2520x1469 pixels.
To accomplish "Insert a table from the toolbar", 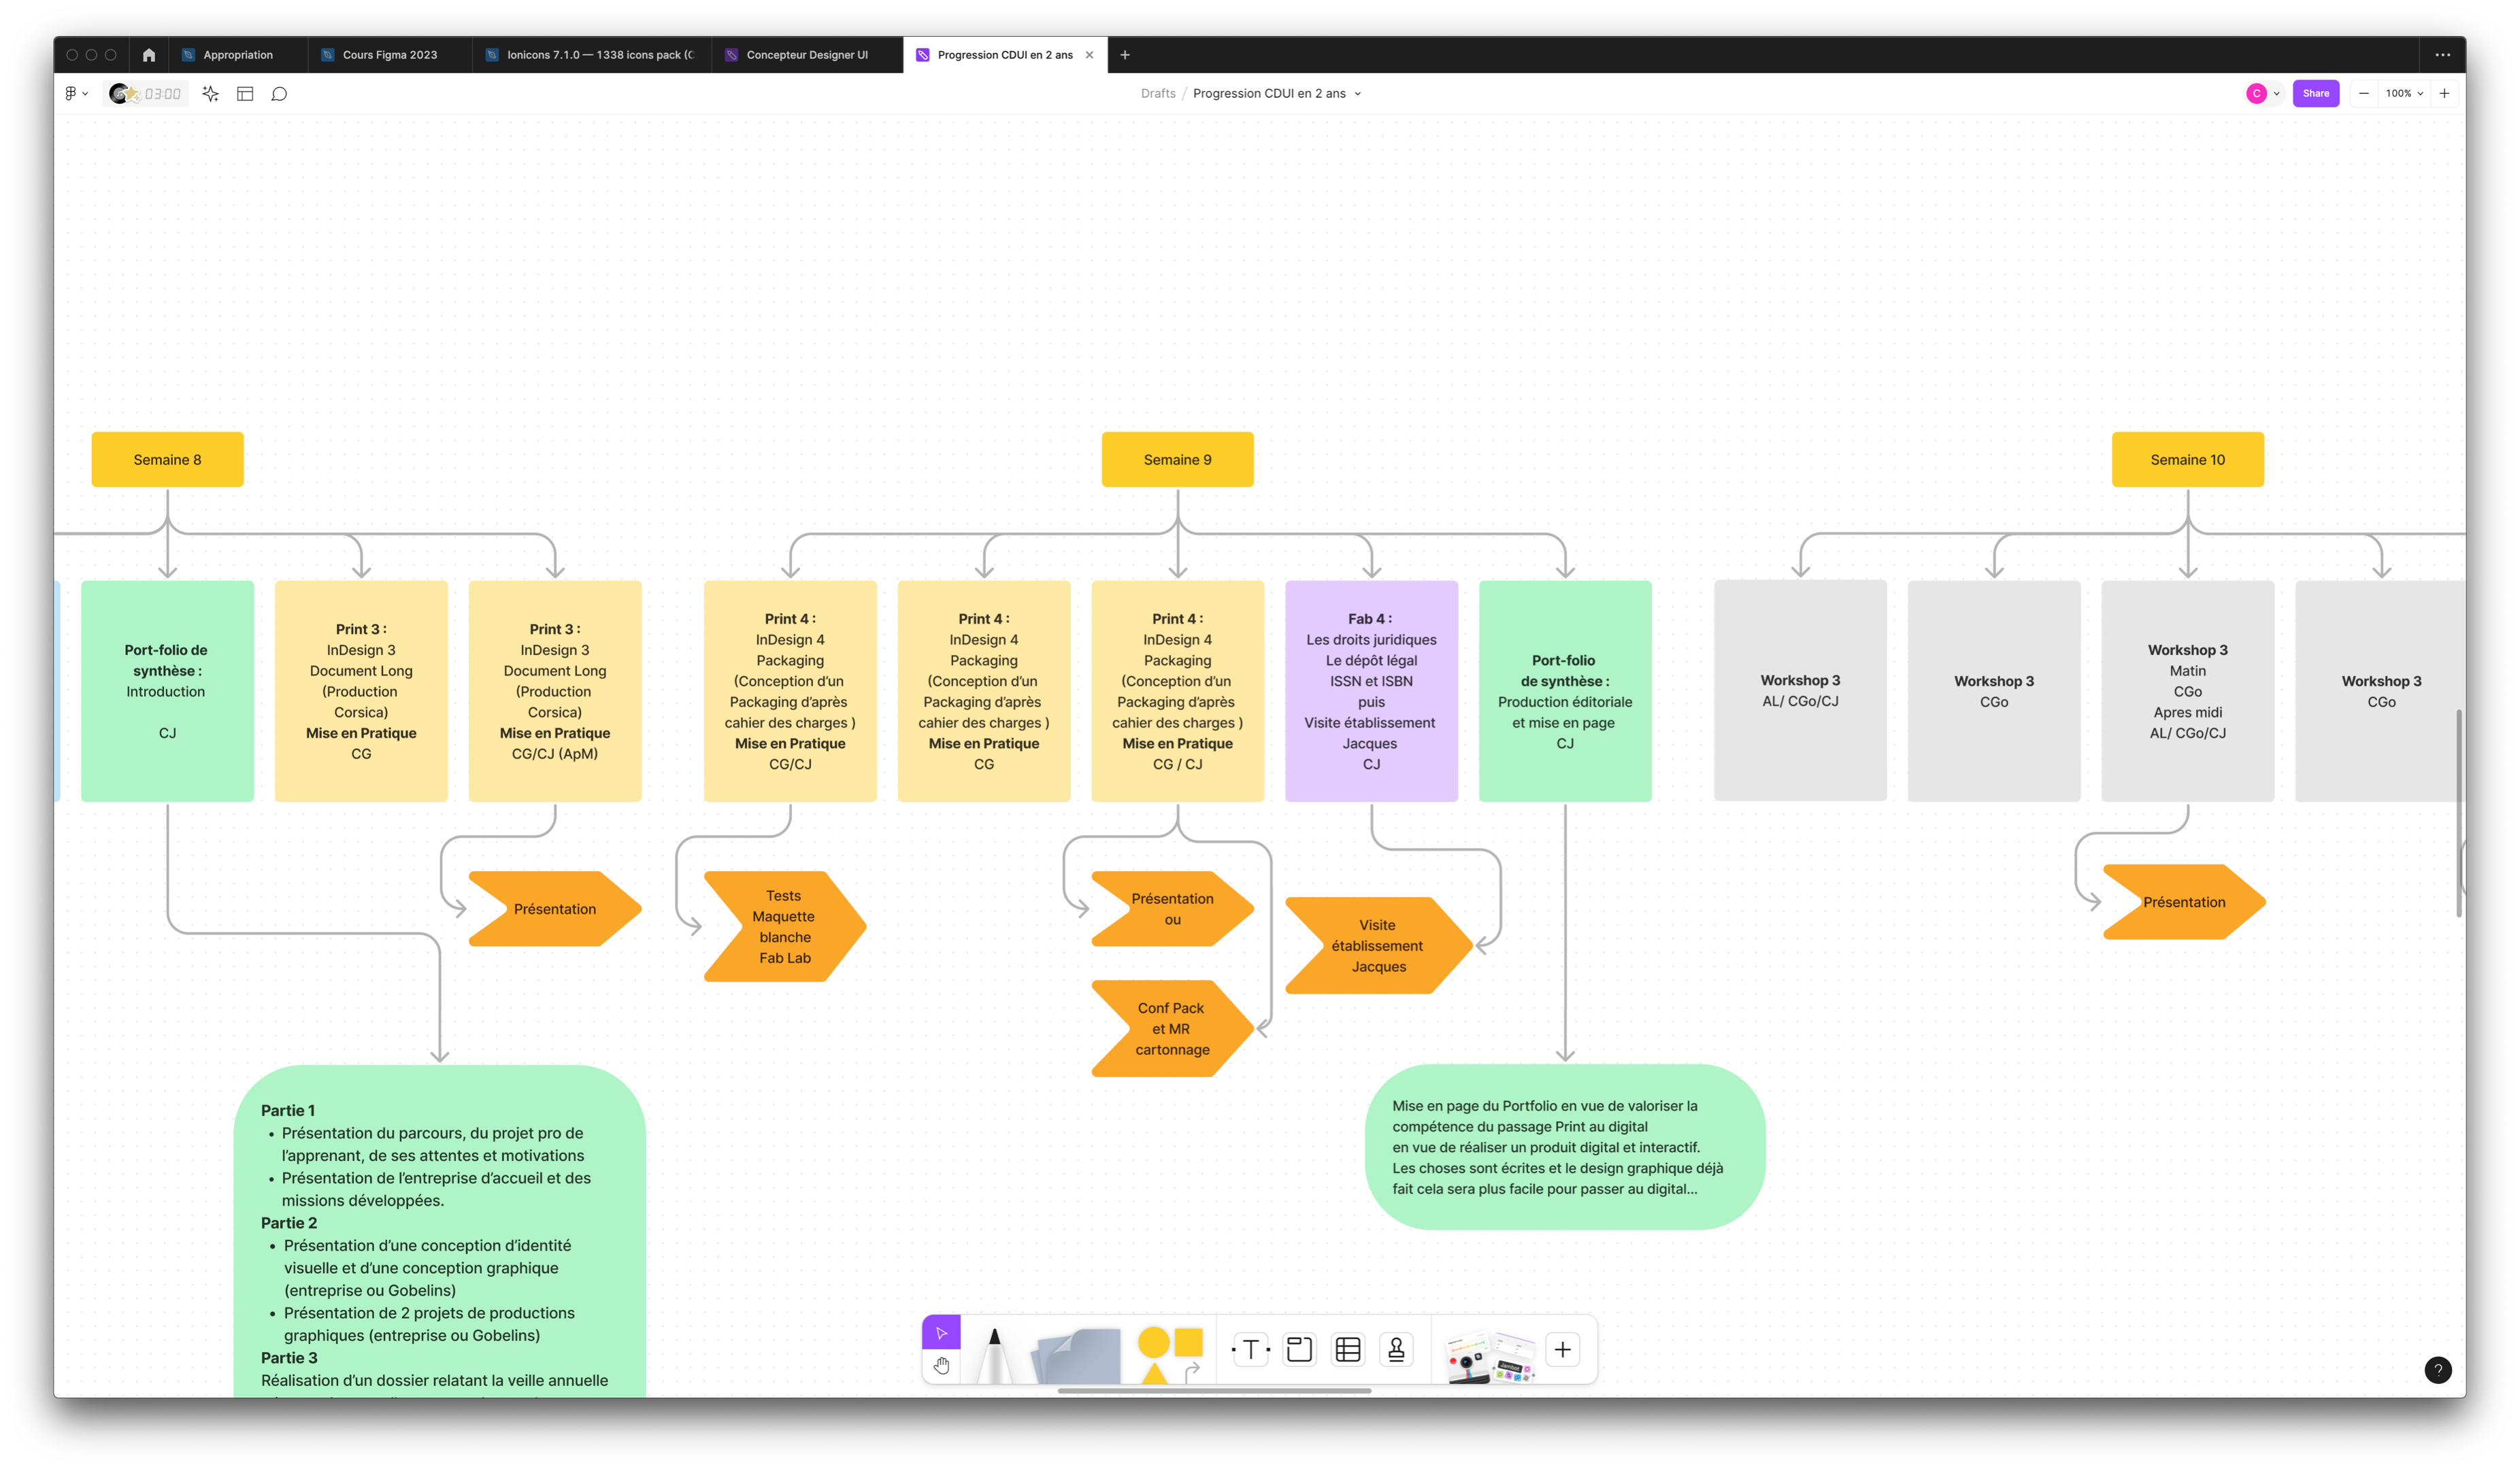I will (x=1348, y=1350).
